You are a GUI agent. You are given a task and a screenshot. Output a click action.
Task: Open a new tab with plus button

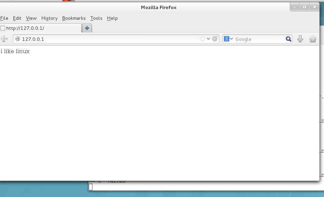click(87, 28)
